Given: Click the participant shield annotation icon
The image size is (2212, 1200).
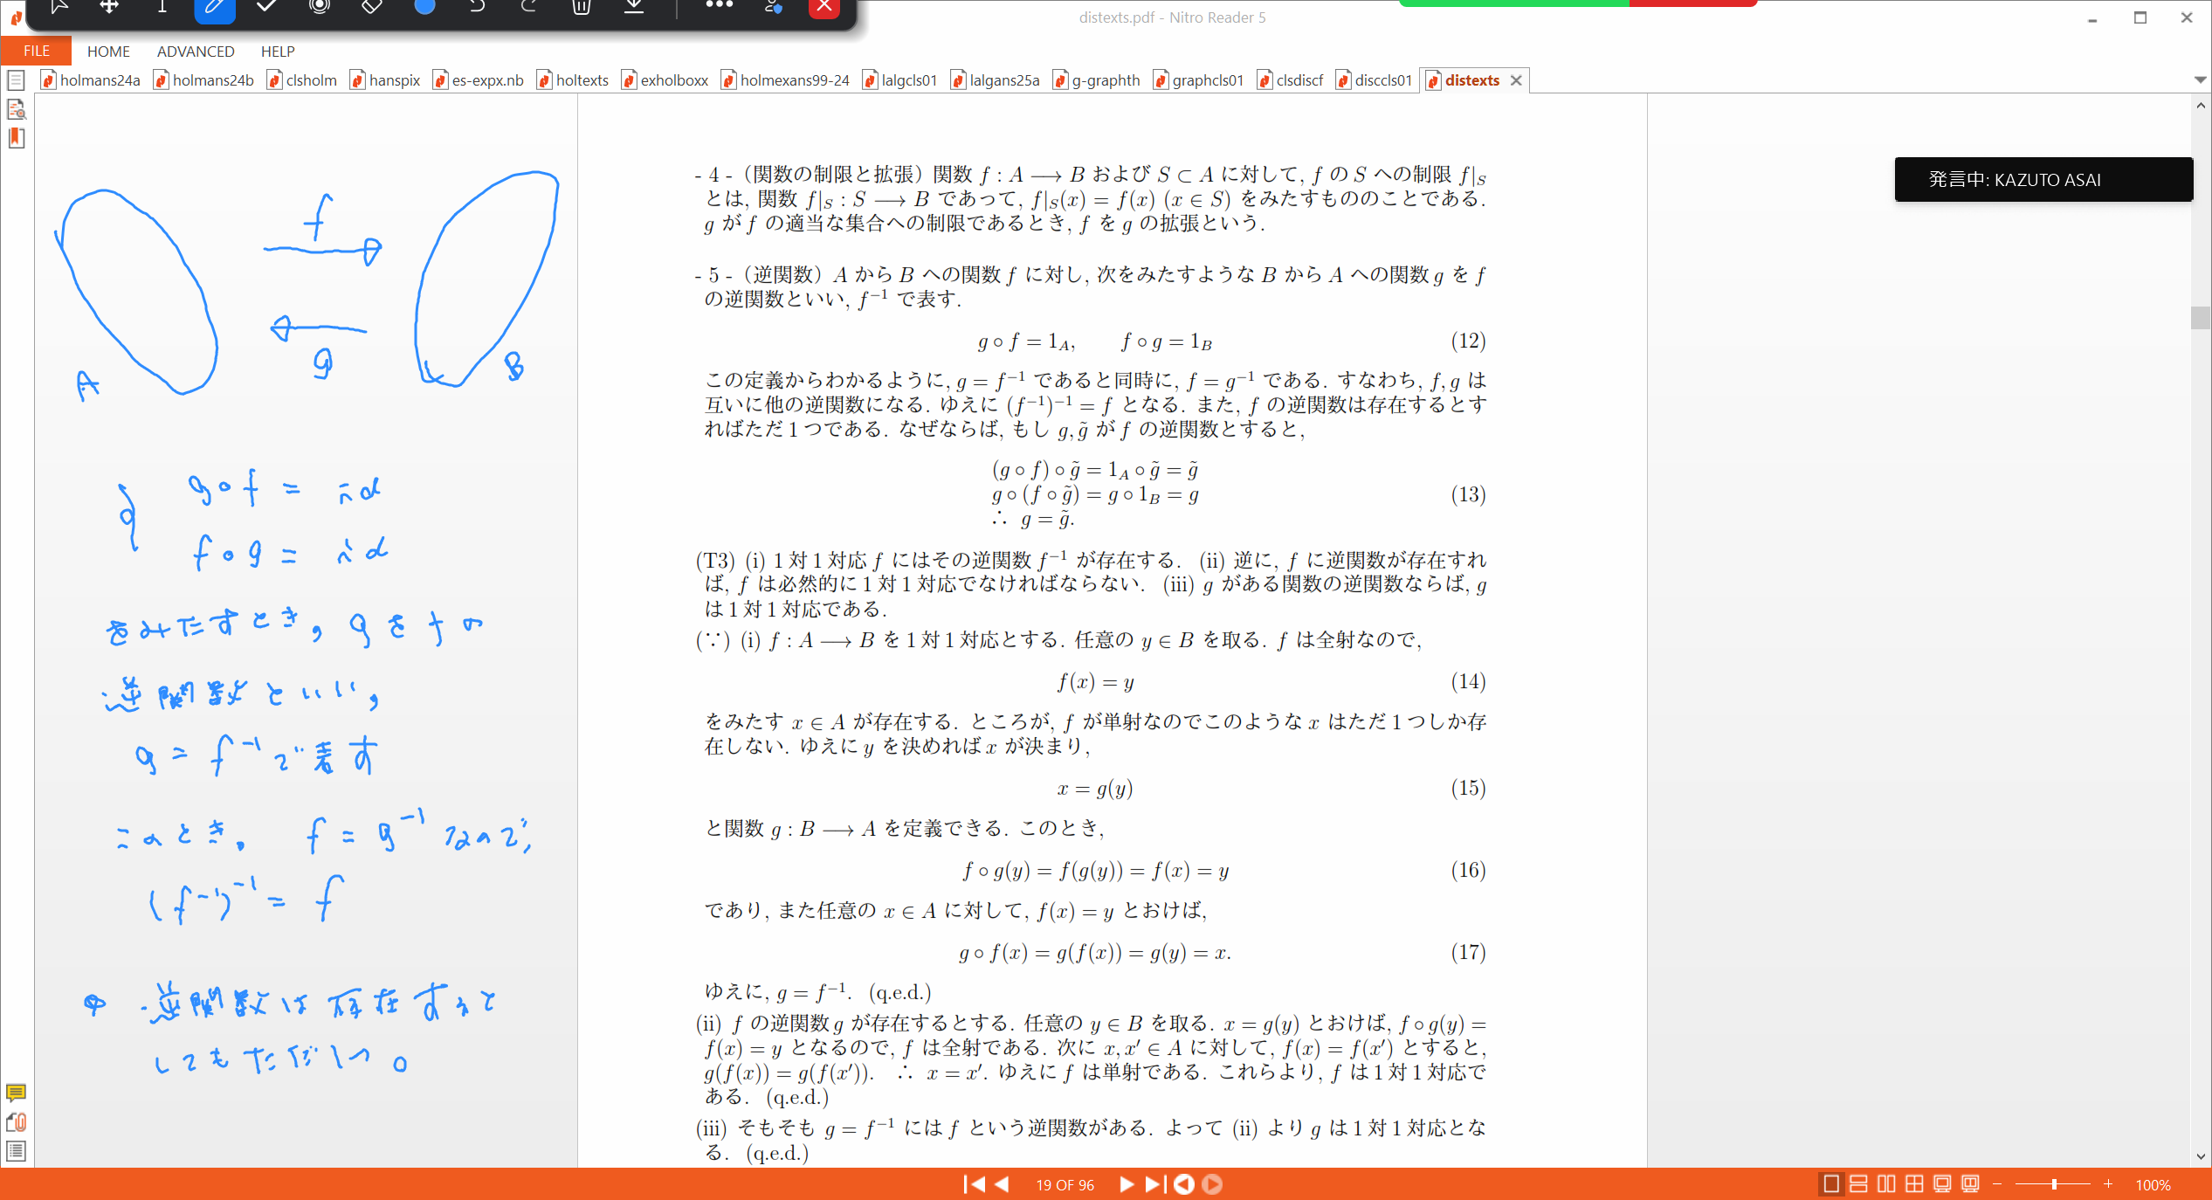Looking at the screenshot, I should 773,7.
